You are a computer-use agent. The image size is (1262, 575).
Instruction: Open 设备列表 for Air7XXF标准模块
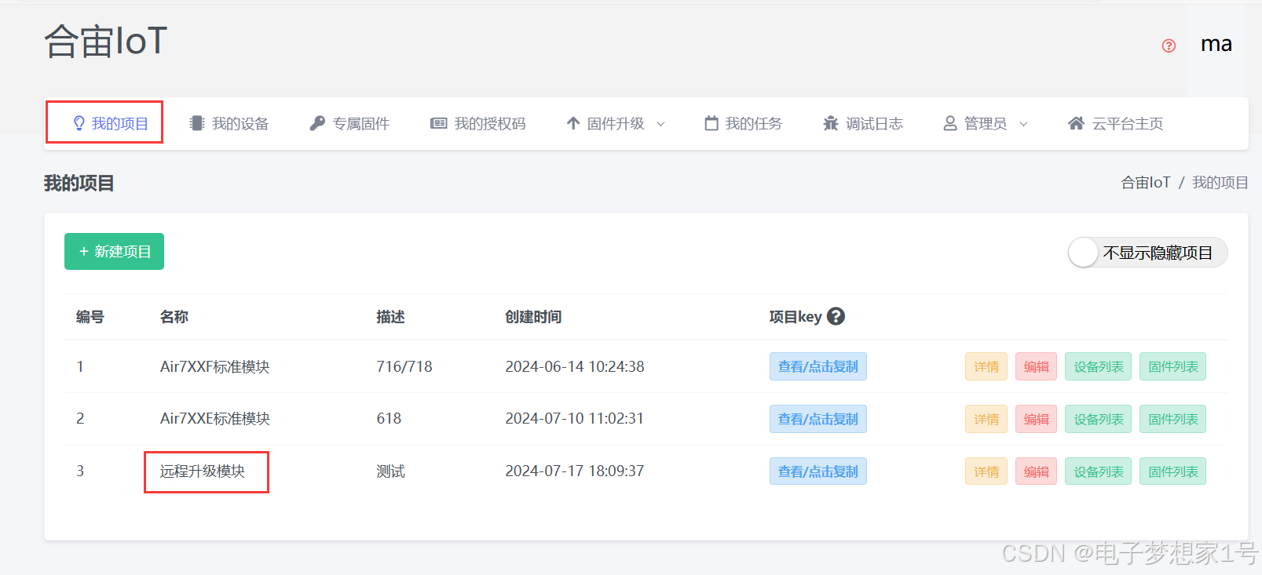[x=1098, y=366]
